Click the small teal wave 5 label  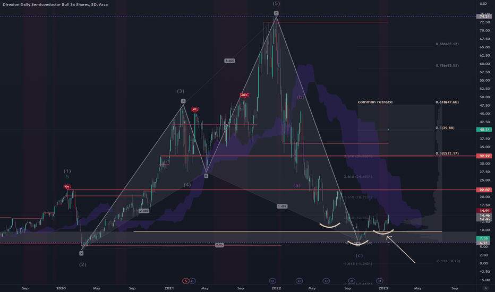67,177
